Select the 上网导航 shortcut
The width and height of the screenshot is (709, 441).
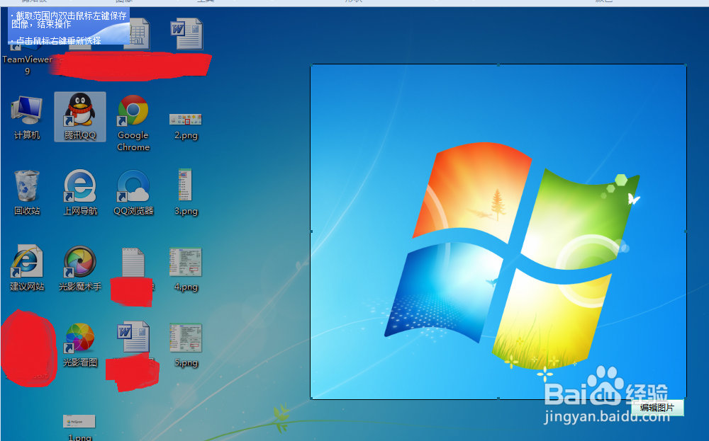[x=80, y=193]
